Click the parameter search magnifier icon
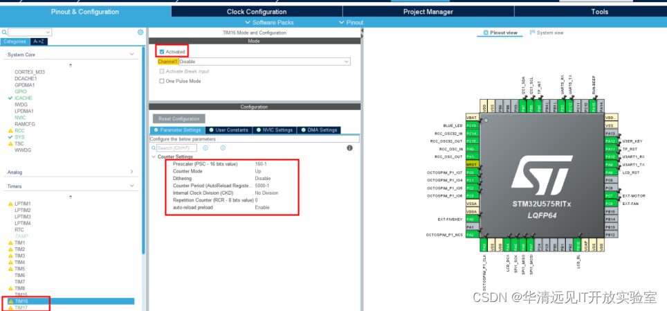Viewport: 667px width, 311px height. pyautogui.click(x=153, y=148)
